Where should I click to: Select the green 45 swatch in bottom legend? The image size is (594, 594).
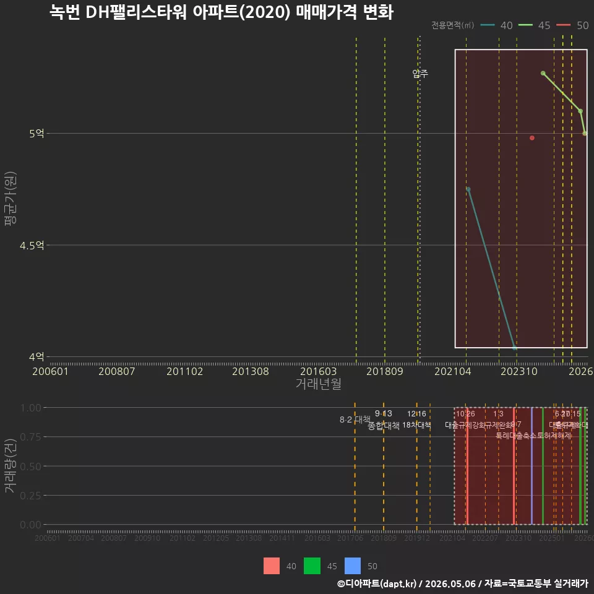click(x=312, y=566)
